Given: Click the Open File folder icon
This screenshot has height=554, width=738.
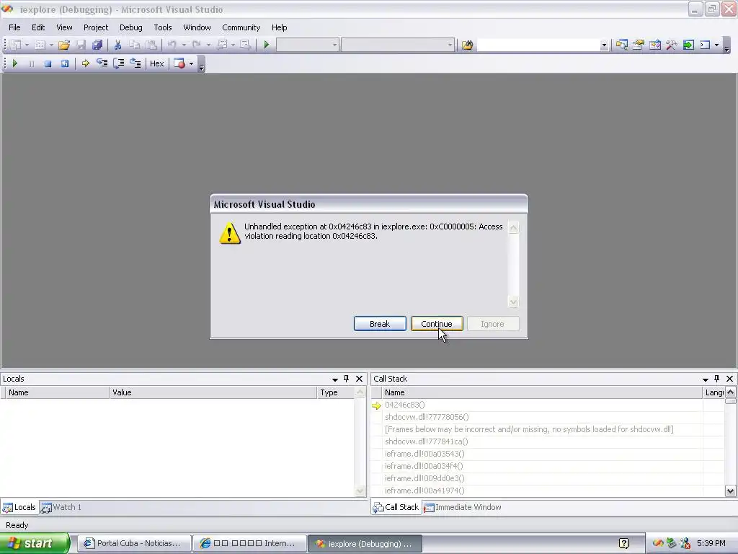Looking at the screenshot, I should (x=64, y=45).
